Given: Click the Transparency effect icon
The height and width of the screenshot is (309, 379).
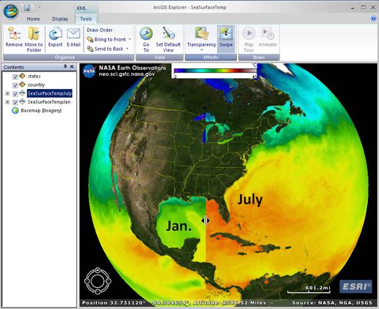Looking at the screenshot, I should (x=201, y=34).
